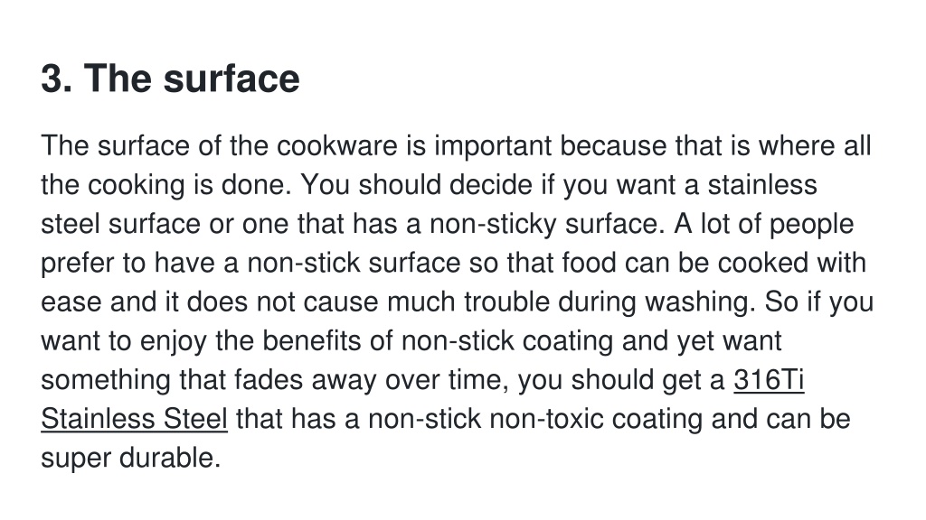The width and height of the screenshot is (926, 520).
Task: Open the 316Ti Stainless Steel link
Action: point(134,419)
